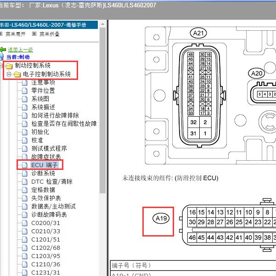The image size is (276, 276).
Task: Click the 制动控制系统 folder icon
Action: click(x=9, y=66)
